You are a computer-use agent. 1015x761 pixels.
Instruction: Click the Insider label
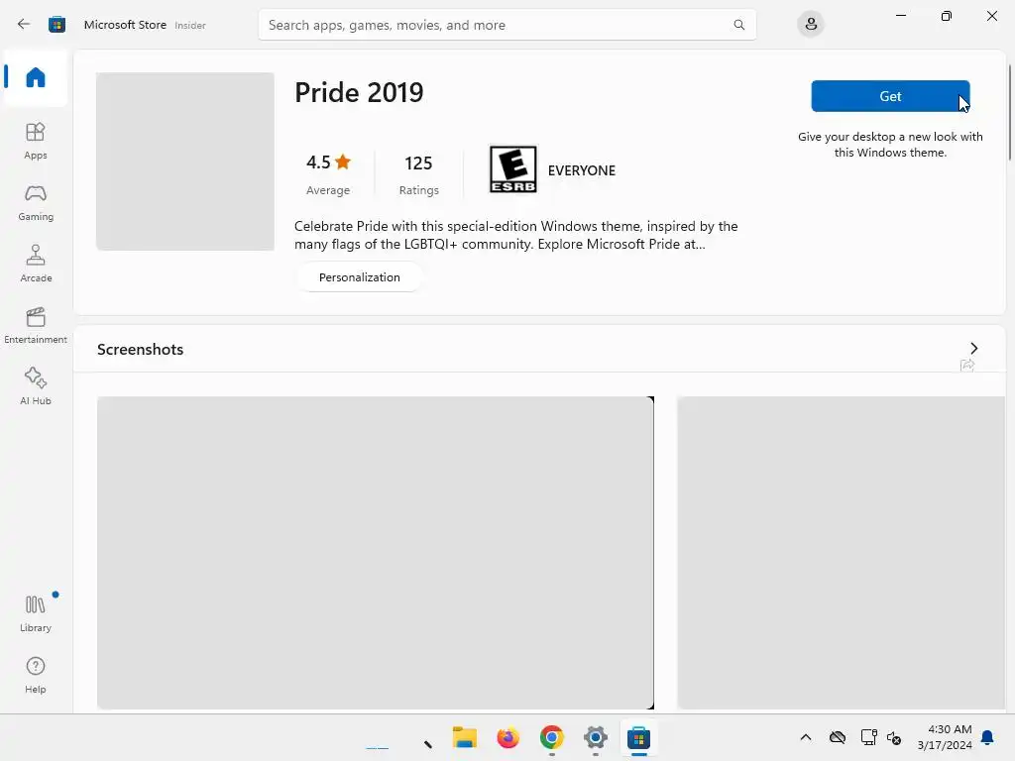coord(190,25)
